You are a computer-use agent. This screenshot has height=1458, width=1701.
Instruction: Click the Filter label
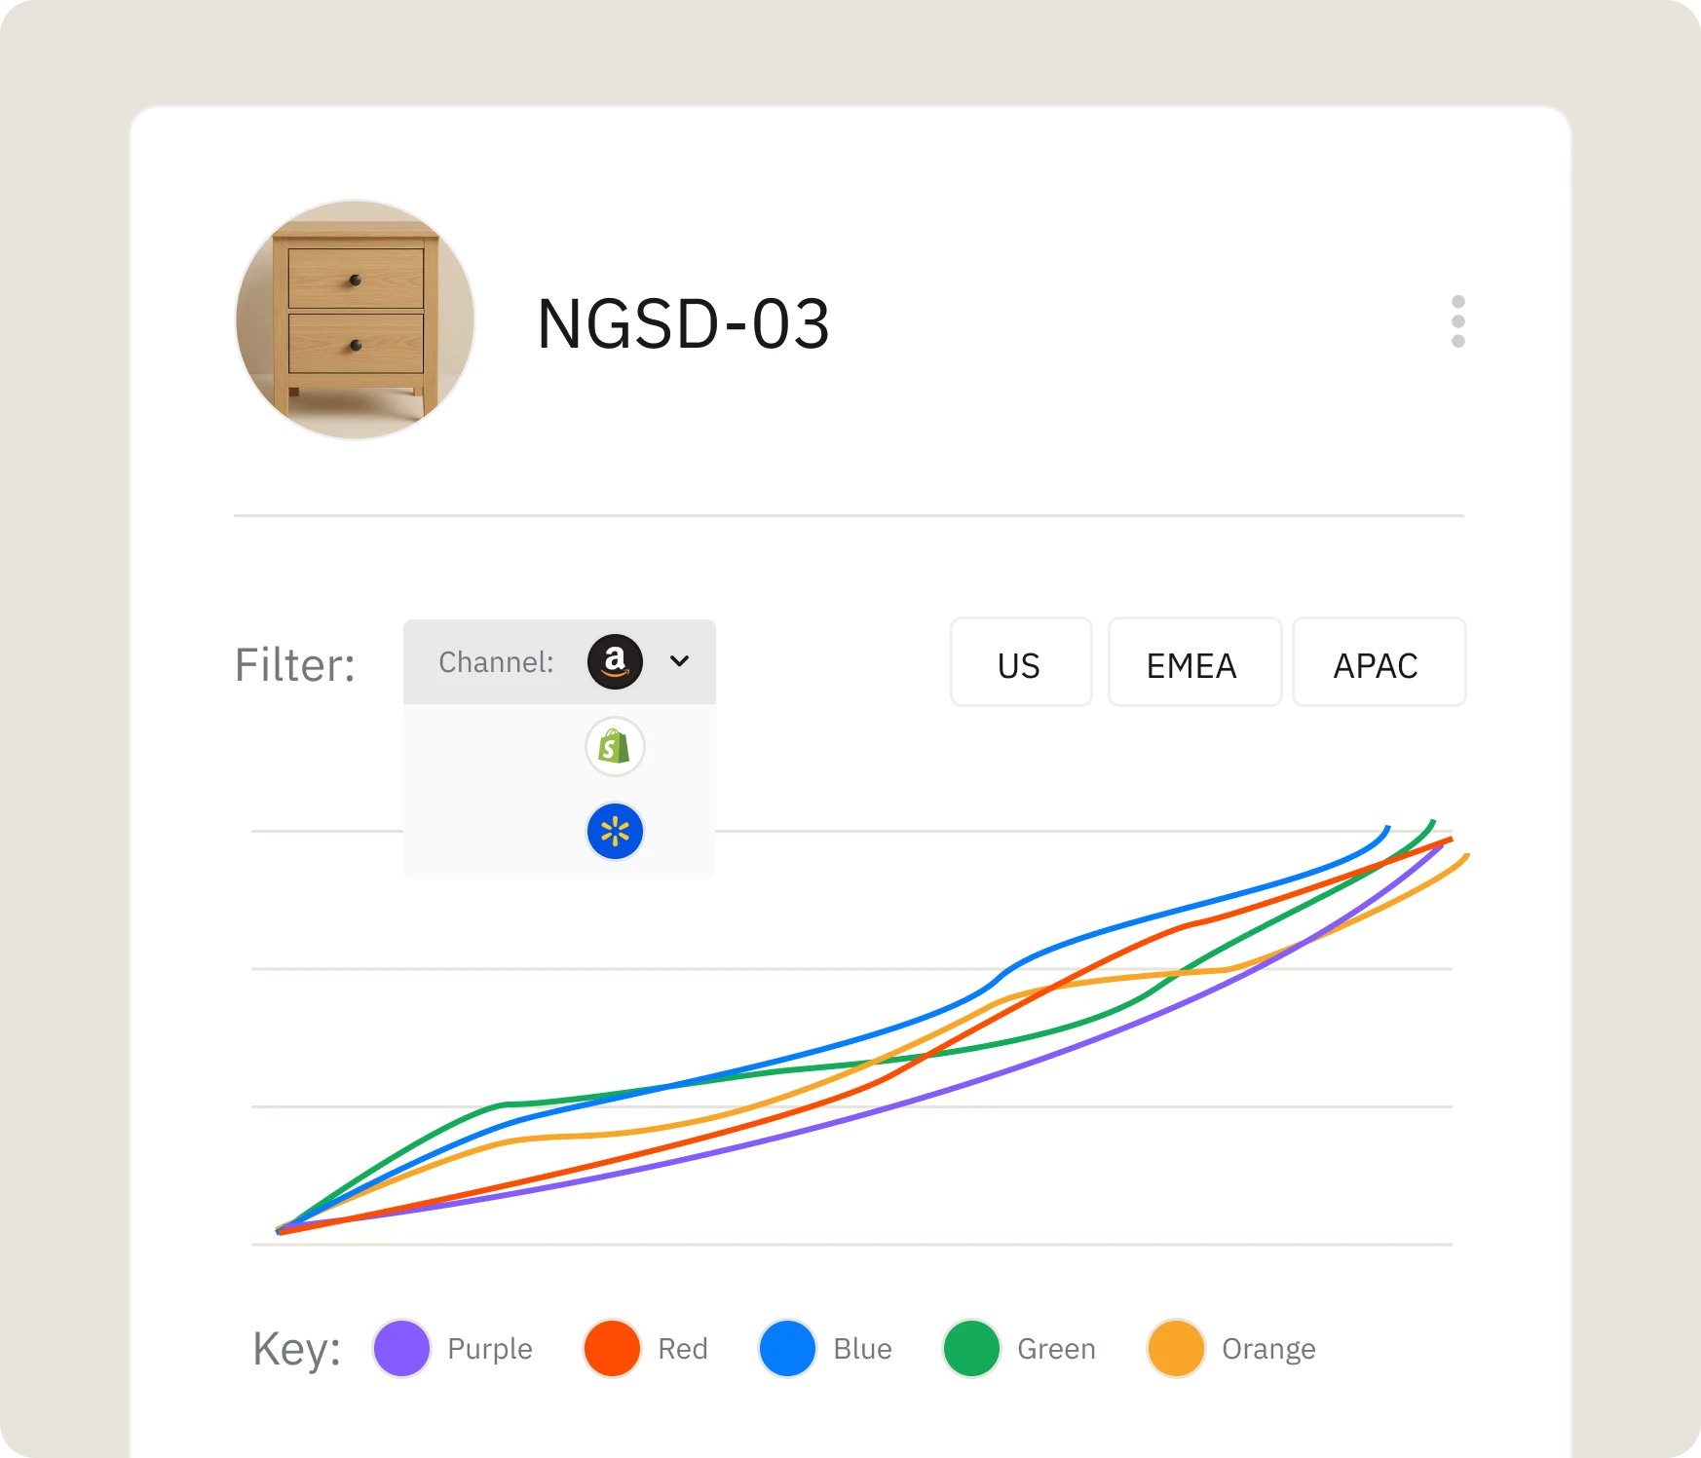(294, 663)
